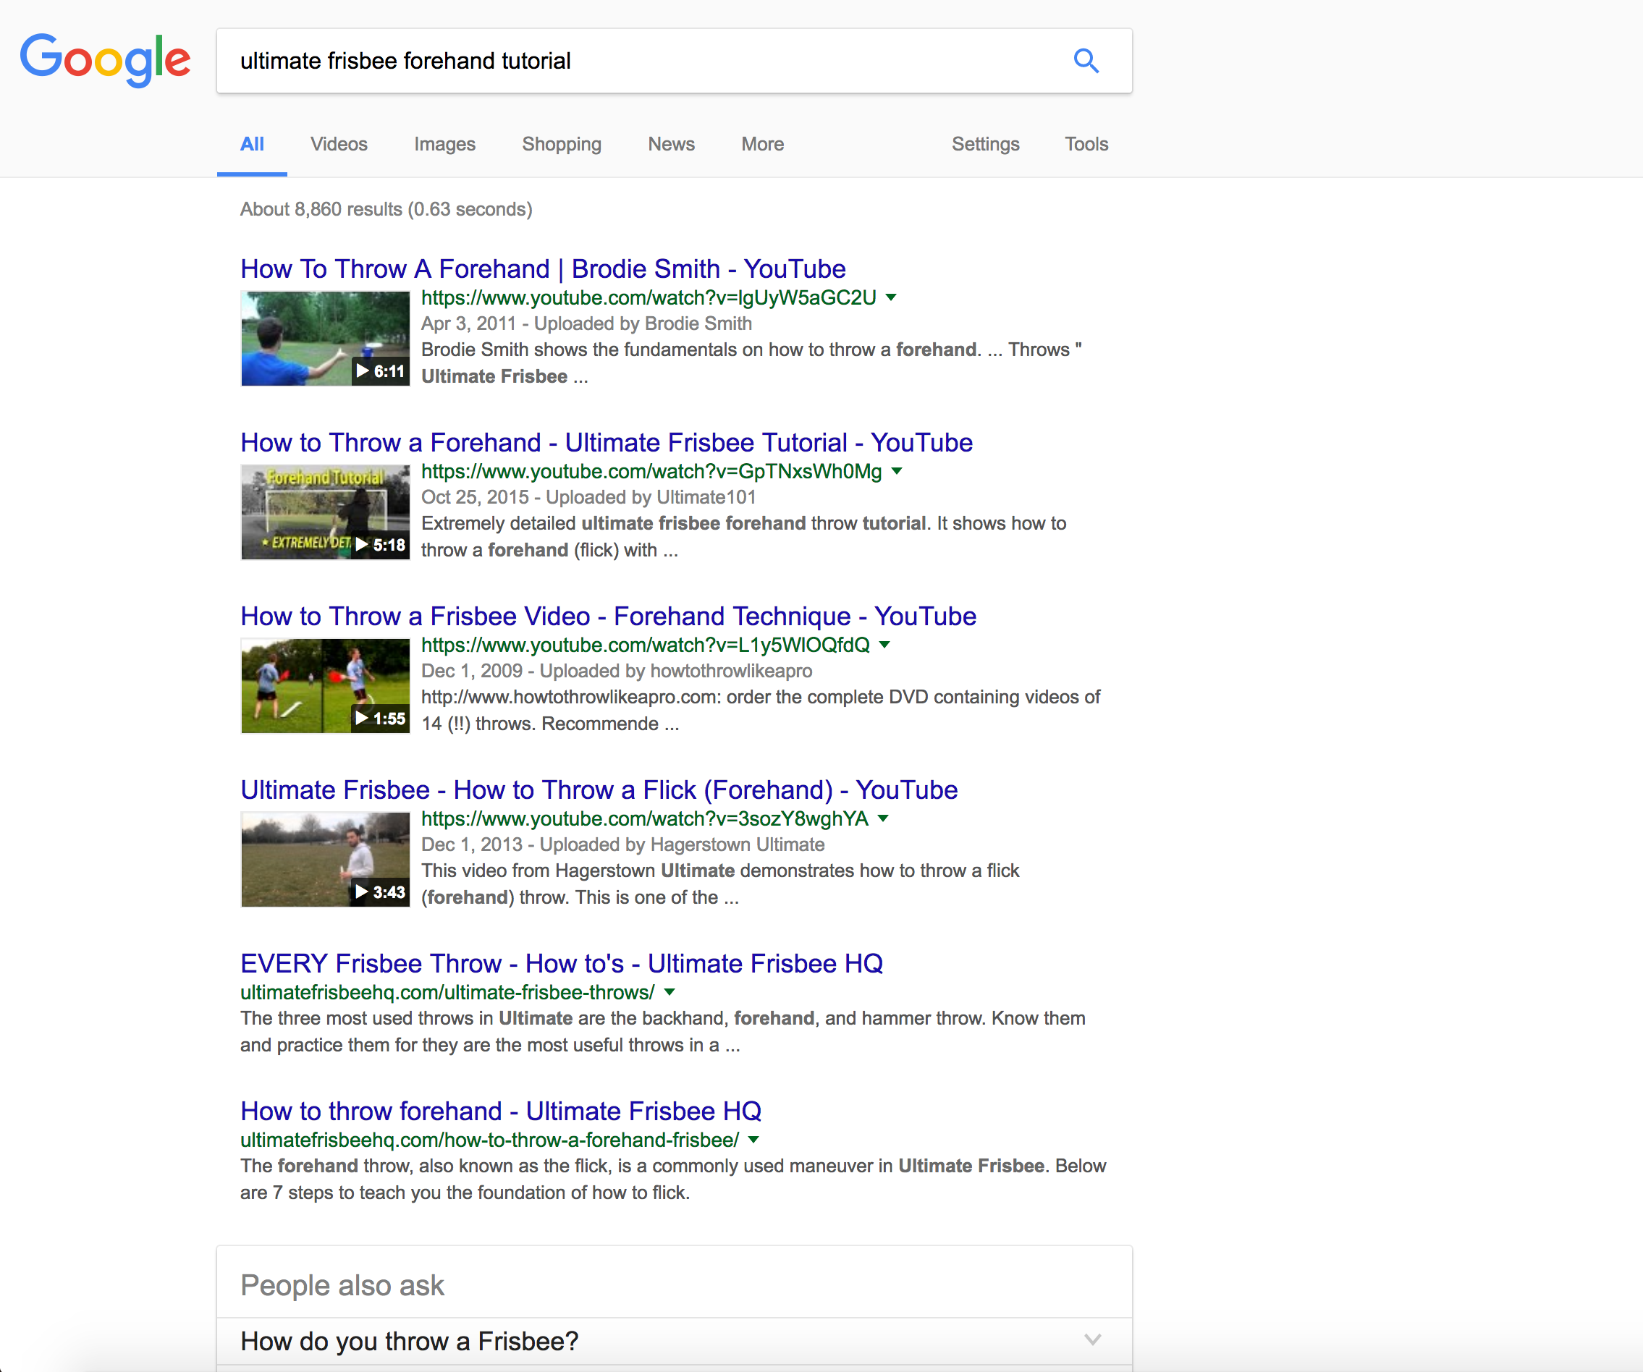Click the 1:55 Forehand Technique video thumbnail
The width and height of the screenshot is (1643, 1372).
point(325,685)
